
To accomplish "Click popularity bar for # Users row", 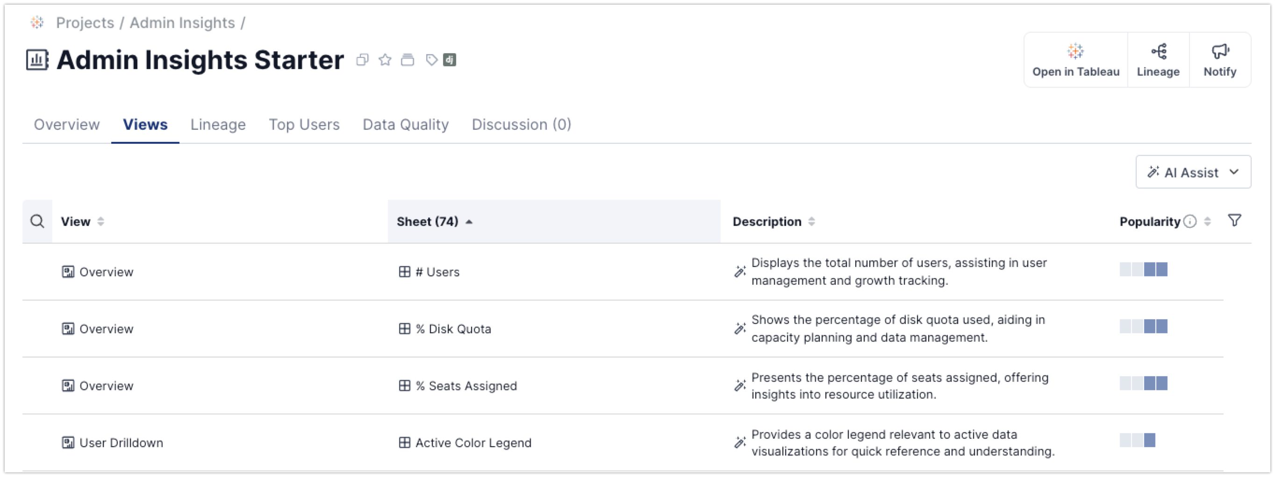I will [1143, 269].
